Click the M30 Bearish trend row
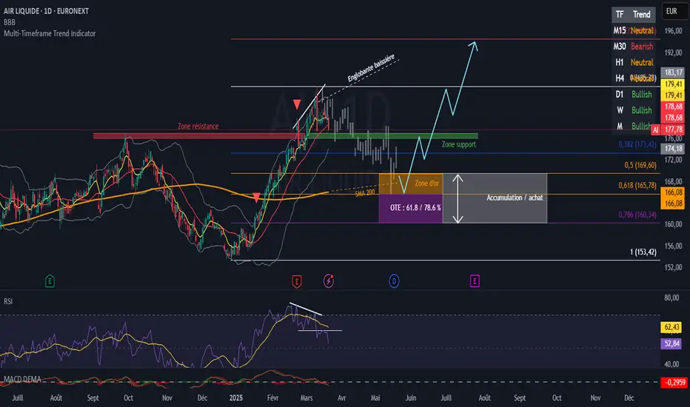The image size is (690, 407). [x=633, y=46]
